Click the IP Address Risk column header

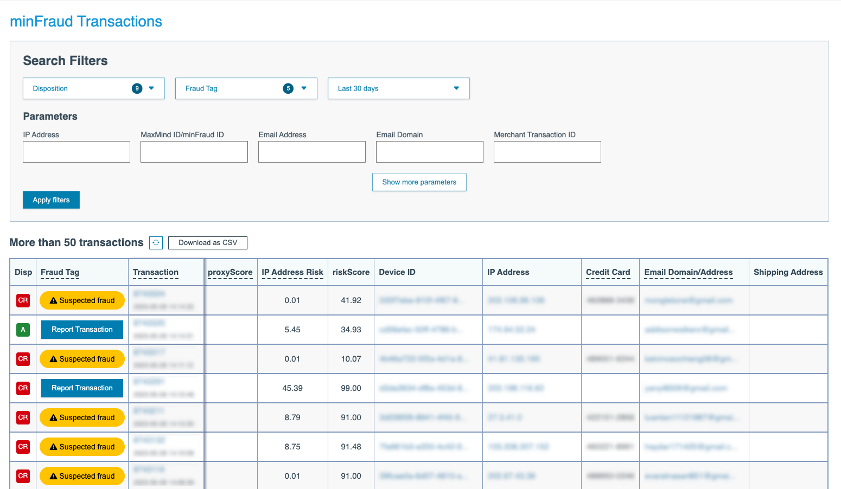[292, 272]
